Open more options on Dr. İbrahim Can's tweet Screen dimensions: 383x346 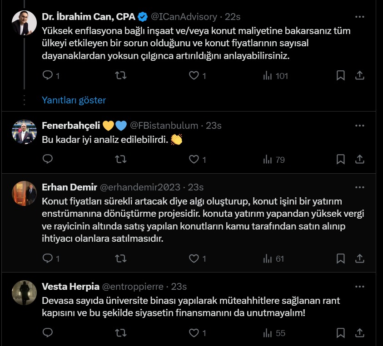[x=359, y=17]
